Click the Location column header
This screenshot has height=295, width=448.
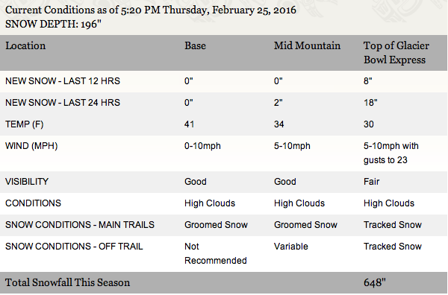[x=25, y=46]
